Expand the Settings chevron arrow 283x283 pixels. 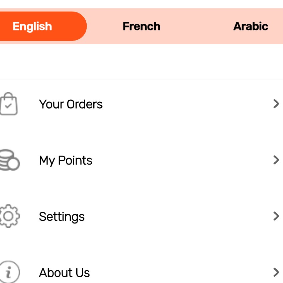pos(276,216)
